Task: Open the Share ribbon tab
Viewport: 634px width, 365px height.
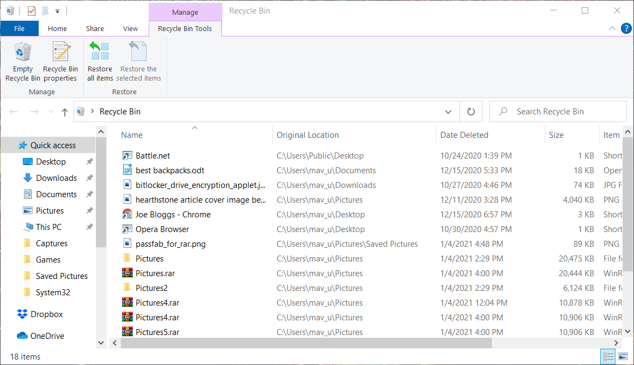Action: click(x=95, y=28)
